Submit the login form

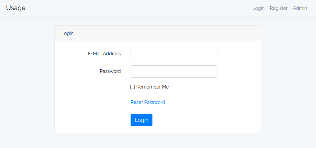pyautogui.click(x=141, y=120)
